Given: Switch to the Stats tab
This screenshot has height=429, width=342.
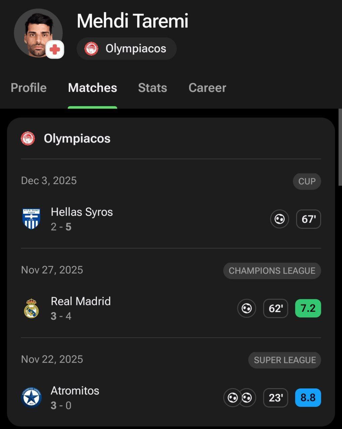Looking at the screenshot, I should pyautogui.click(x=153, y=88).
